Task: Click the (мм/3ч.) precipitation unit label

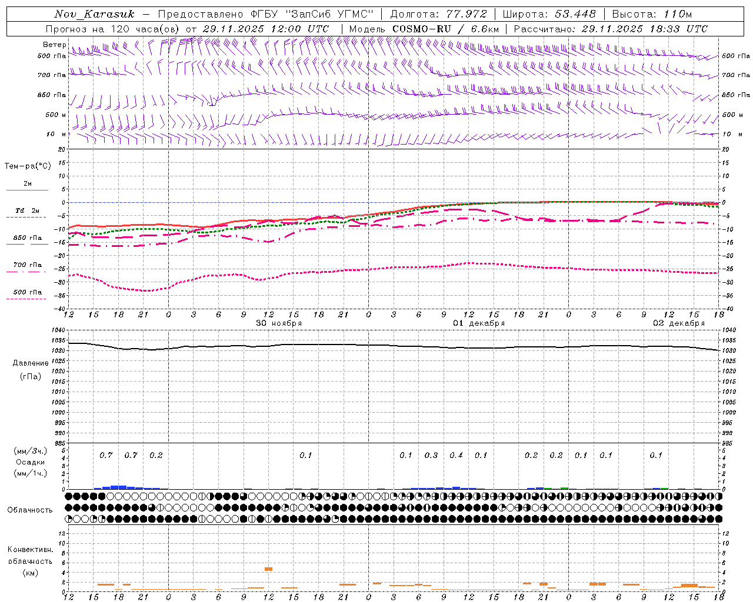Action: coord(31,451)
